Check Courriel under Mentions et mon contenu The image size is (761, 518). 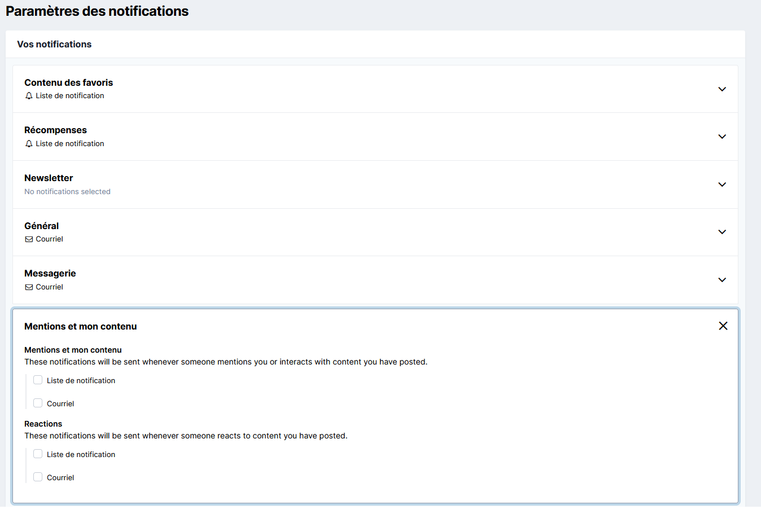tap(38, 403)
